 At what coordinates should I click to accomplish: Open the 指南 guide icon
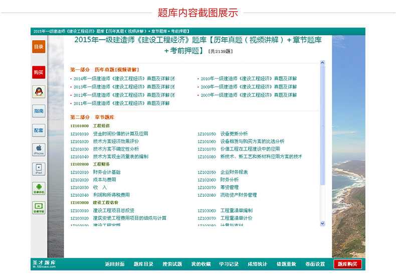pyautogui.click(x=39, y=111)
